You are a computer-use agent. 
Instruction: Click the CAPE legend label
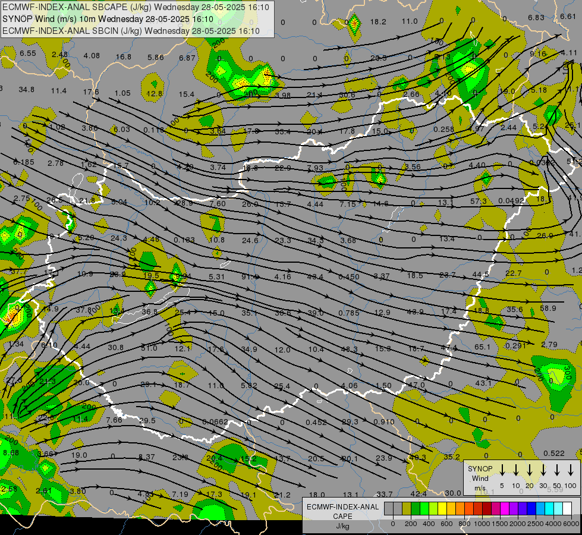coord(342,516)
